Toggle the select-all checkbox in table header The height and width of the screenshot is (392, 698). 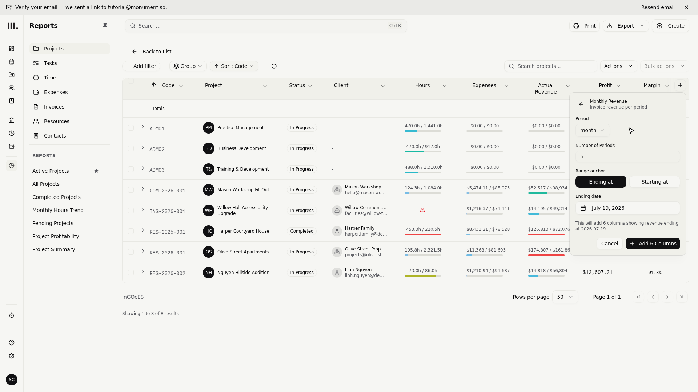coord(131,81)
